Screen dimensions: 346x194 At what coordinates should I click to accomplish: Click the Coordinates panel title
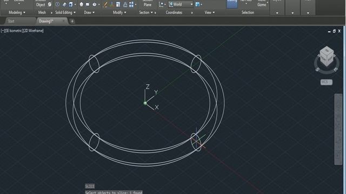[x=174, y=12]
